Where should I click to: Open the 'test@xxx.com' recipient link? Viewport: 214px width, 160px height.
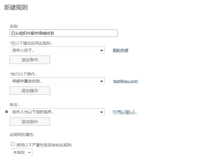[x=125, y=81]
